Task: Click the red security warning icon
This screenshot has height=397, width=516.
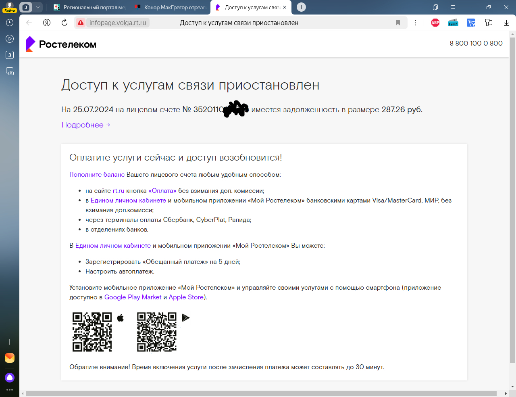Action: tap(81, 23)
